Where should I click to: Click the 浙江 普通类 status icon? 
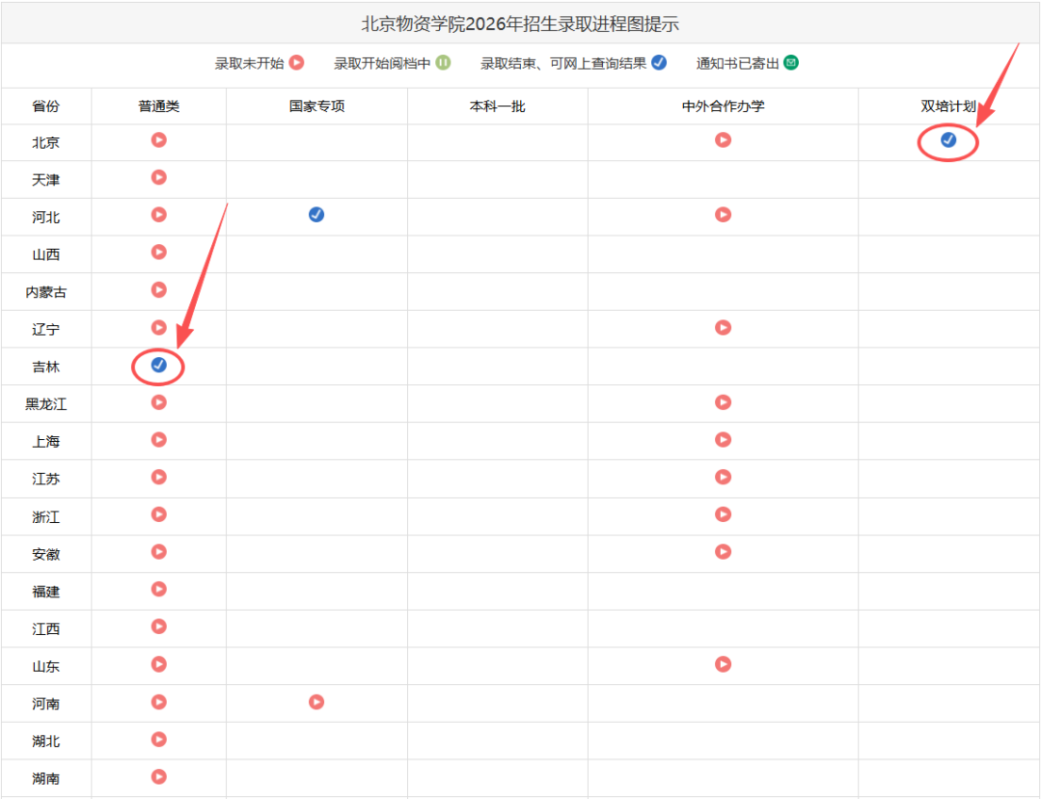159,514
